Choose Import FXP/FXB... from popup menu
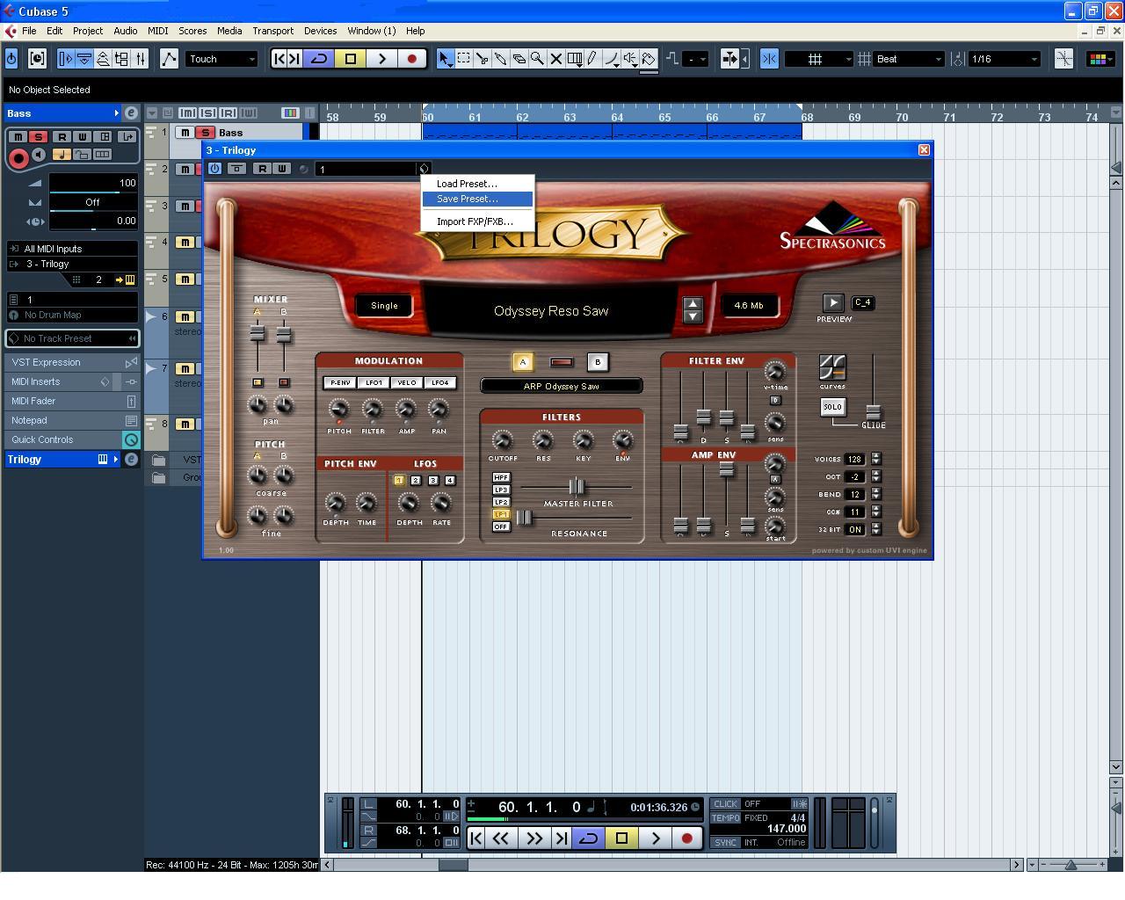Viewport: 1125px width, 900px height. click(477, 221)
